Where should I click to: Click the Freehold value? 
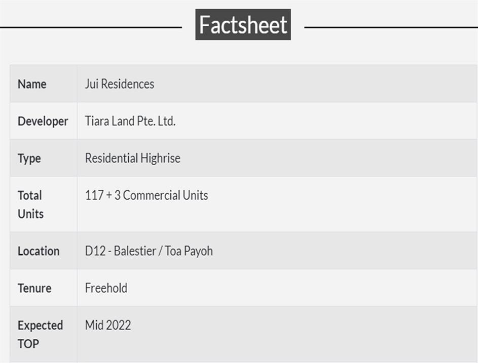click(106, 289)
